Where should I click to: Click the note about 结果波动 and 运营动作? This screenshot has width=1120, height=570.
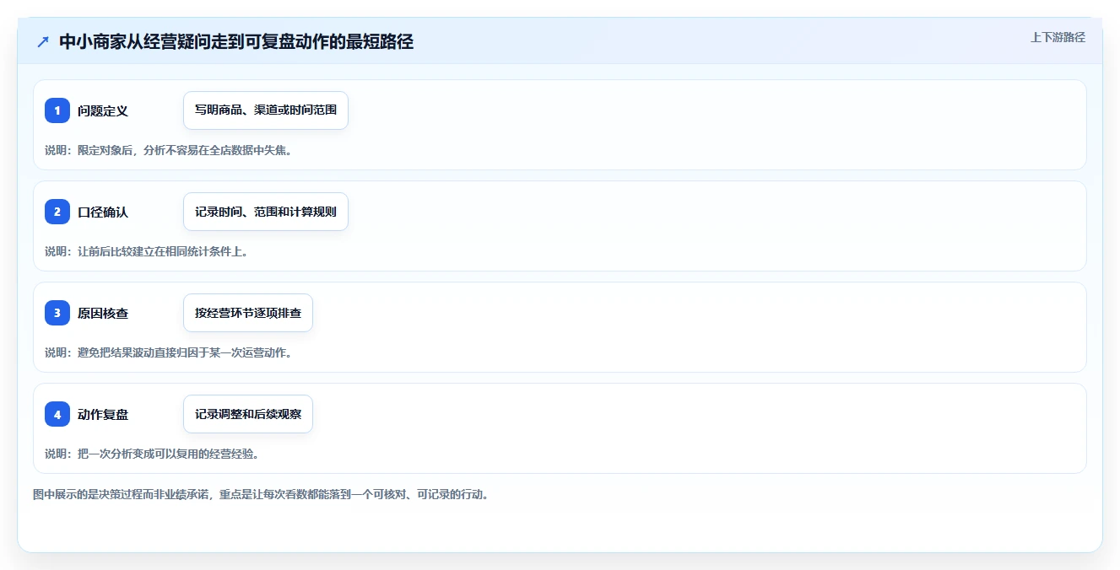168,352
